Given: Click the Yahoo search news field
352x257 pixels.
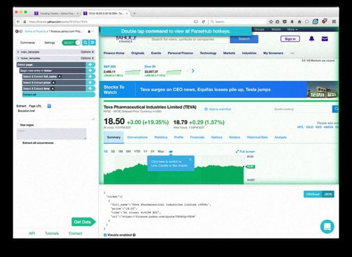Looking at the screenshot, I should pyautogui.click(x=188, y=39).
